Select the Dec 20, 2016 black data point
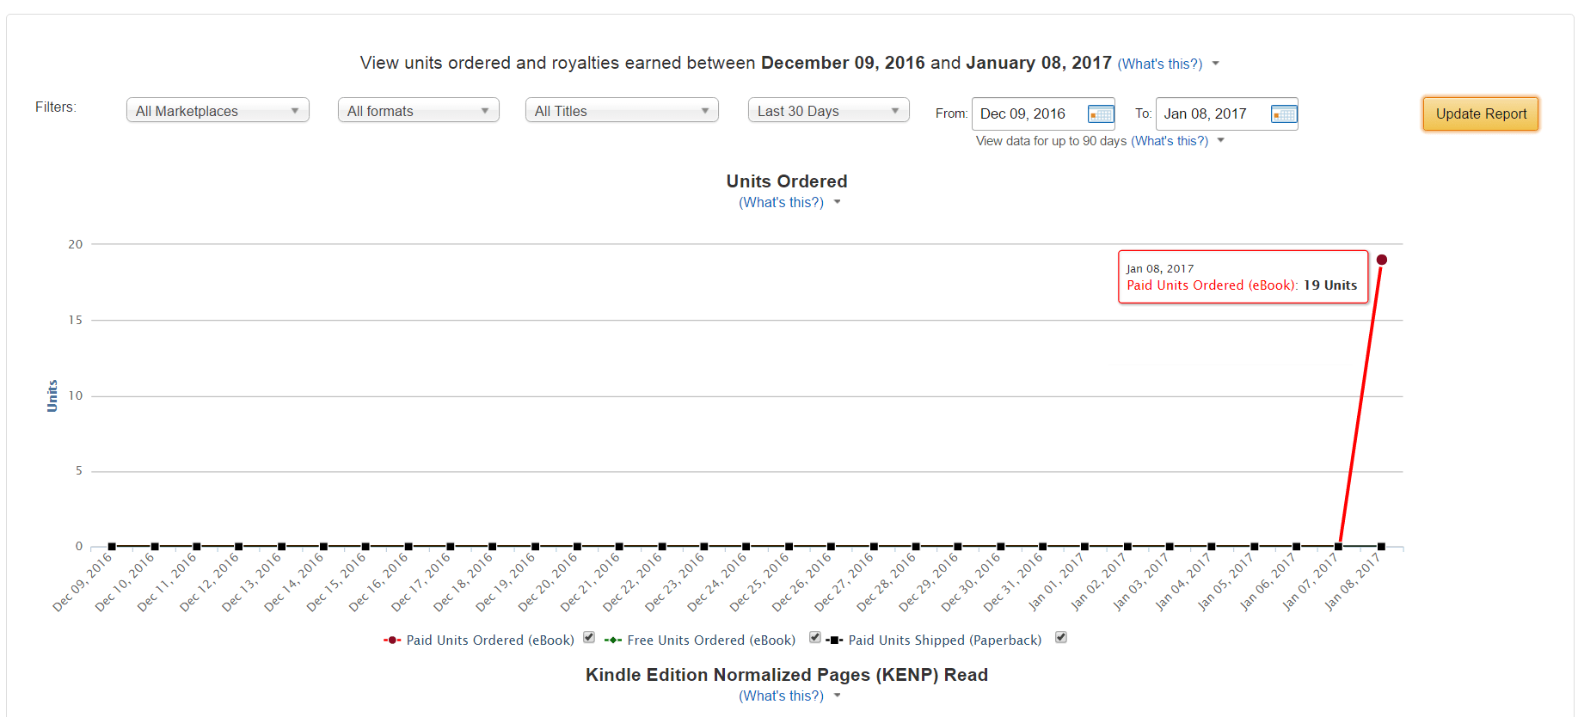 click(x=577, y=547)
